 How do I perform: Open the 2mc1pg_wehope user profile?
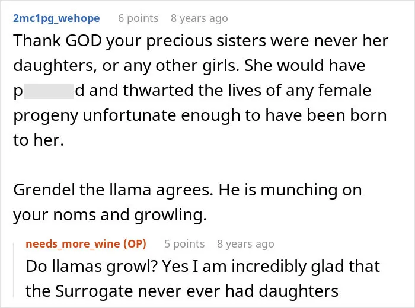[56, 18]
